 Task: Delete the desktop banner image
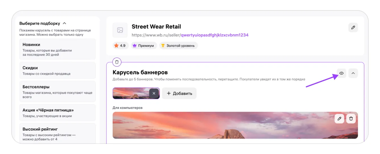(x=351, y=119)
